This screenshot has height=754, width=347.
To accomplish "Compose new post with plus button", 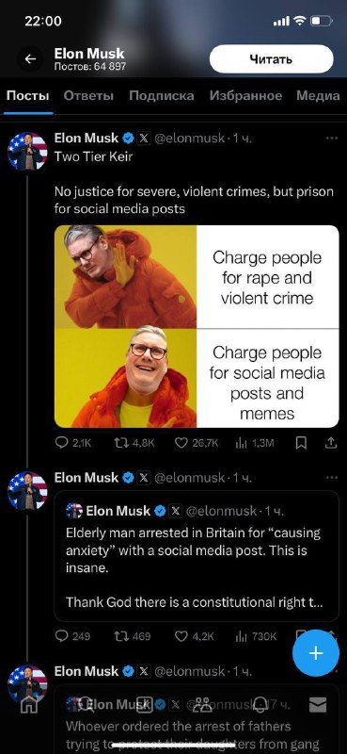I will click(316, 653).
